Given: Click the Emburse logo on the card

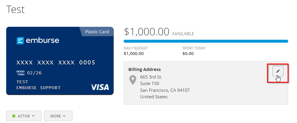Looking at the screenshot, I should coord(38,41).
